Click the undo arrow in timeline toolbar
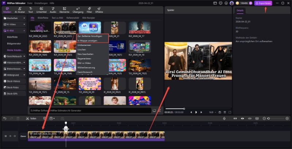The image size is (292, 149). coord(5,118)
